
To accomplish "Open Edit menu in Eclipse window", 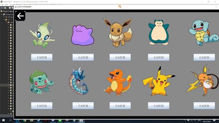I will point(7,4).
